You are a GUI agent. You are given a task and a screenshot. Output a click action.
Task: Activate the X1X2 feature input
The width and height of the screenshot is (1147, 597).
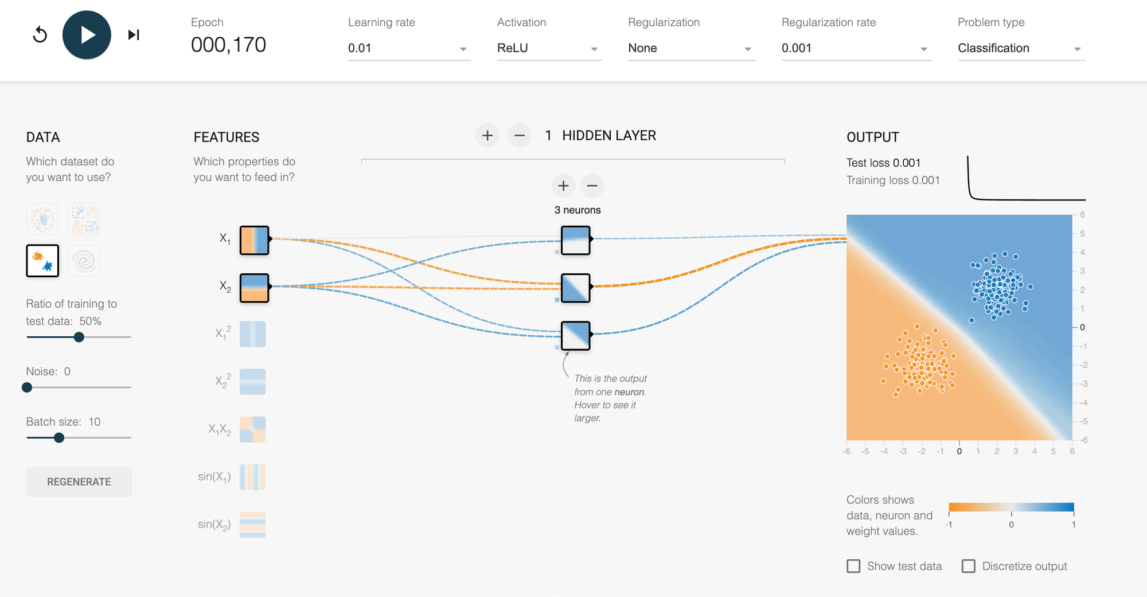click(253, 429)
